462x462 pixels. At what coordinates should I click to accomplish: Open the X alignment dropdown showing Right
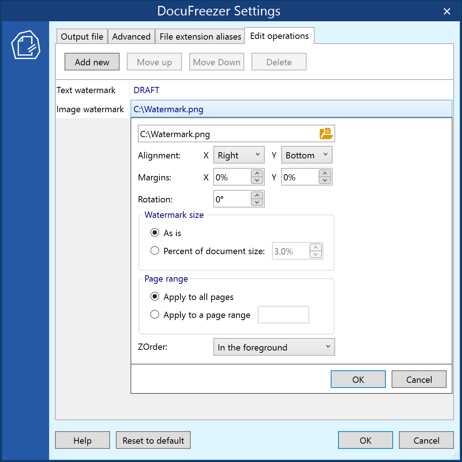(x=239, y=155)
